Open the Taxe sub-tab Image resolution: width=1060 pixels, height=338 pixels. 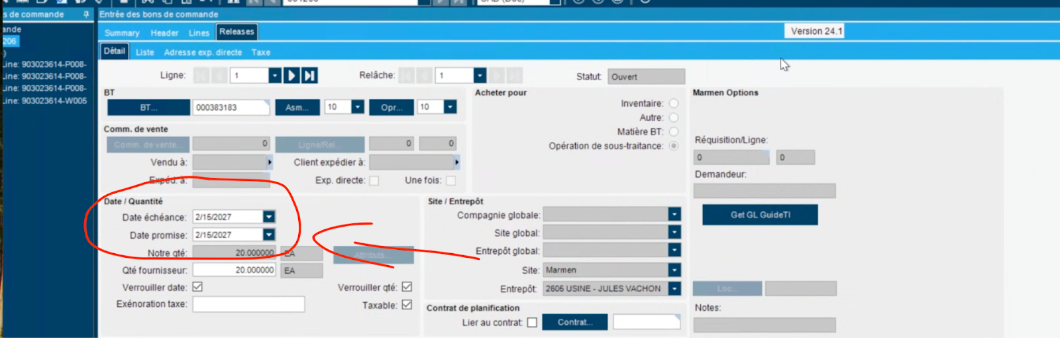click(260, 52)
